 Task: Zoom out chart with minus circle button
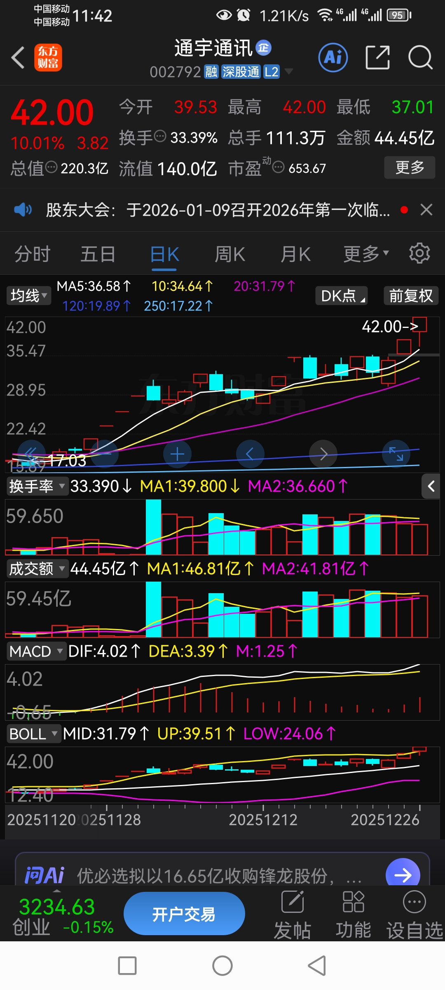[x=105, y=454]
